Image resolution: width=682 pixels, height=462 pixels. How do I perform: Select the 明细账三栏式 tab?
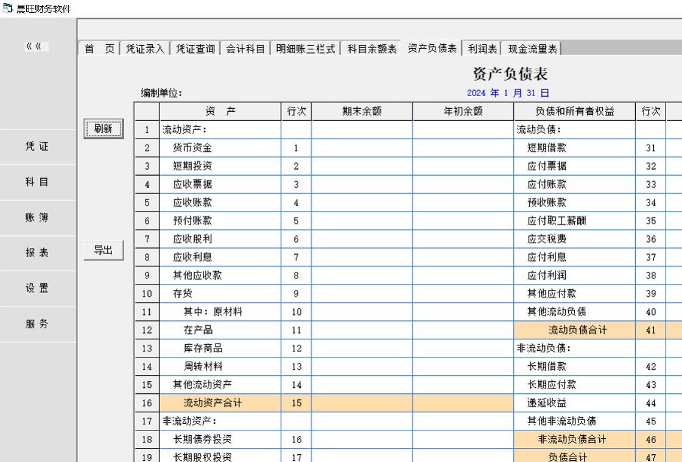coord(306,49)
